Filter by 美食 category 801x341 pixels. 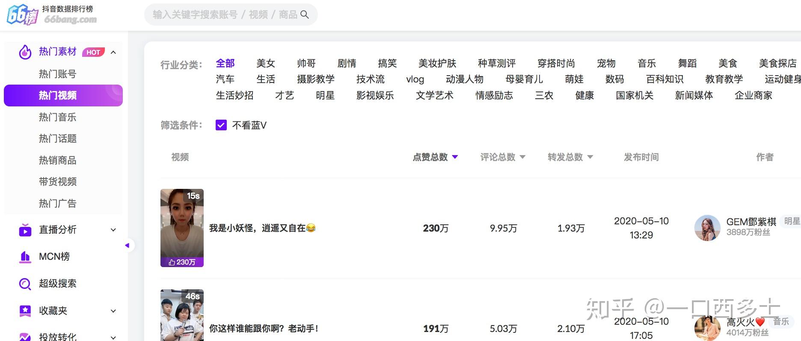[728, 63]
